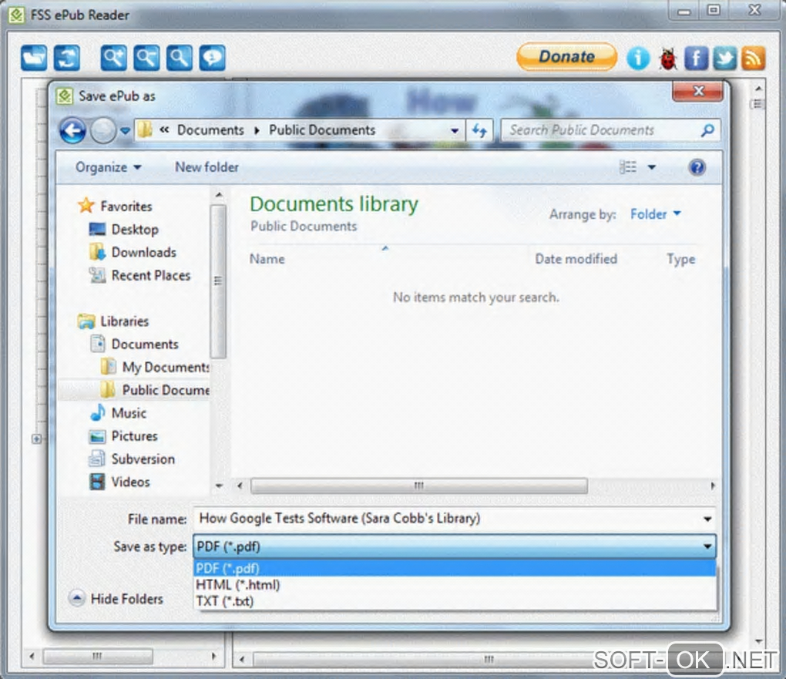Click the file list horizontal scrollbar thumb
The width and height of the screenshot is (786, 679).
click(x=418, y=486)
